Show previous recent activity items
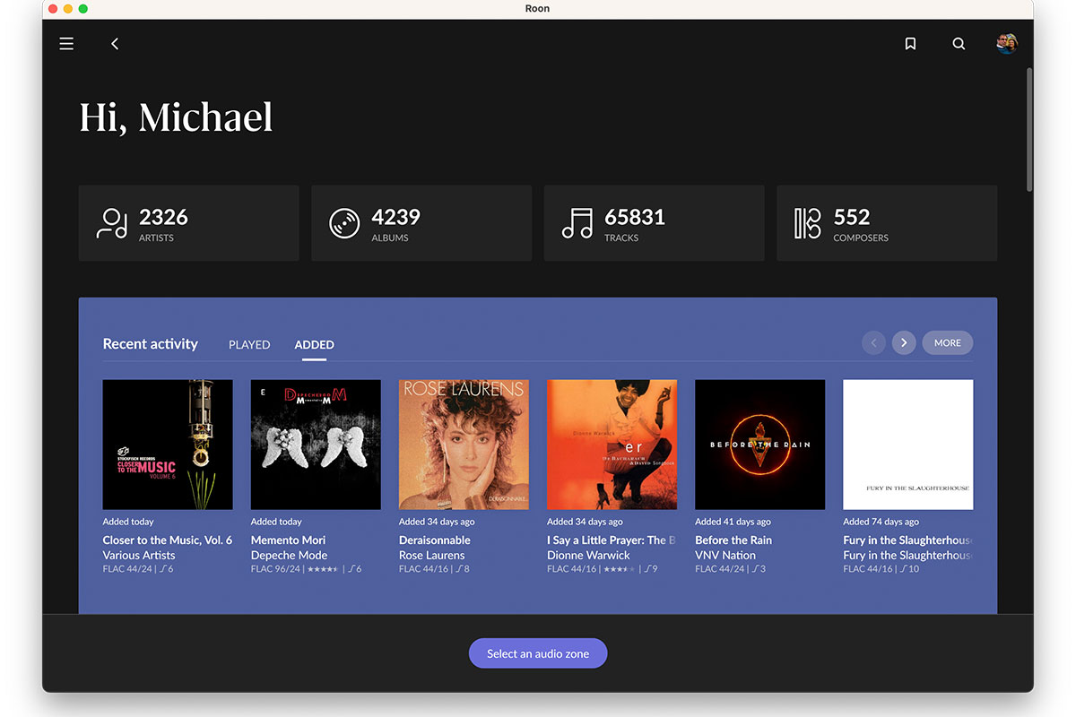This screenshot has width=1076, height=717. coord(873,342)
